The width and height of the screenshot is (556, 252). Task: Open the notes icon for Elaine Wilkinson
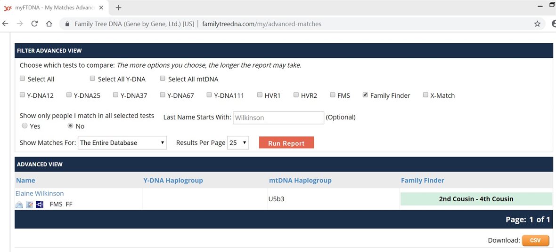29,205
